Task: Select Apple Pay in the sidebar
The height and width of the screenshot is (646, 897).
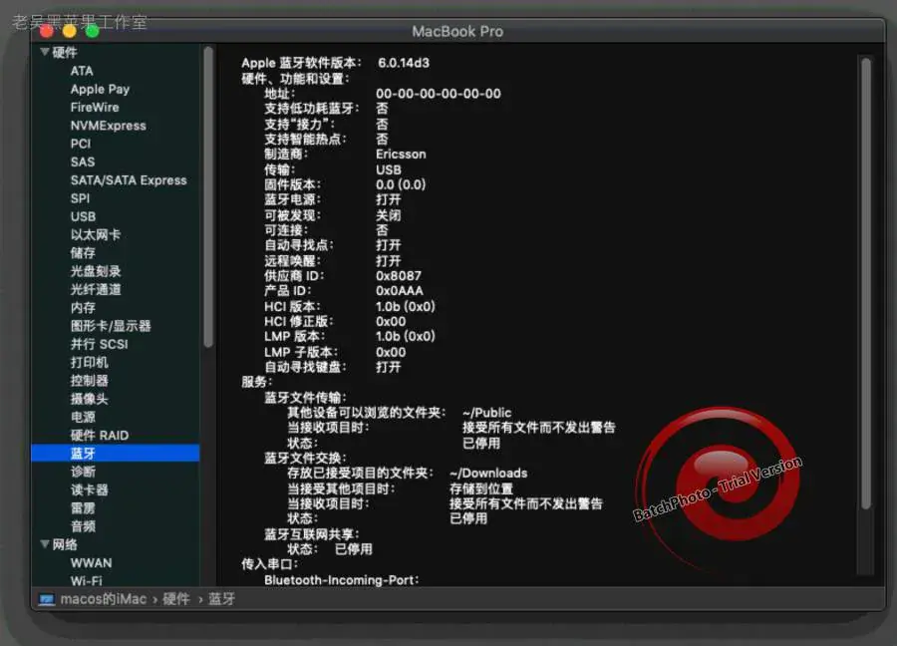Action: tap(100, 90)
